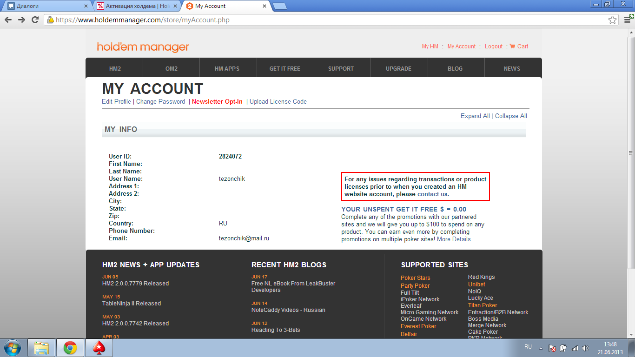Click Poker Stars supported site

416,278
